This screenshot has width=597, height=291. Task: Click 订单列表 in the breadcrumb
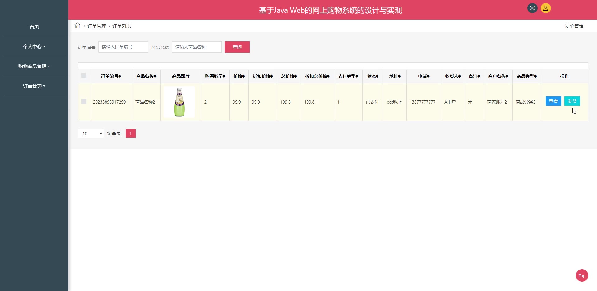(x=122, y=26)
